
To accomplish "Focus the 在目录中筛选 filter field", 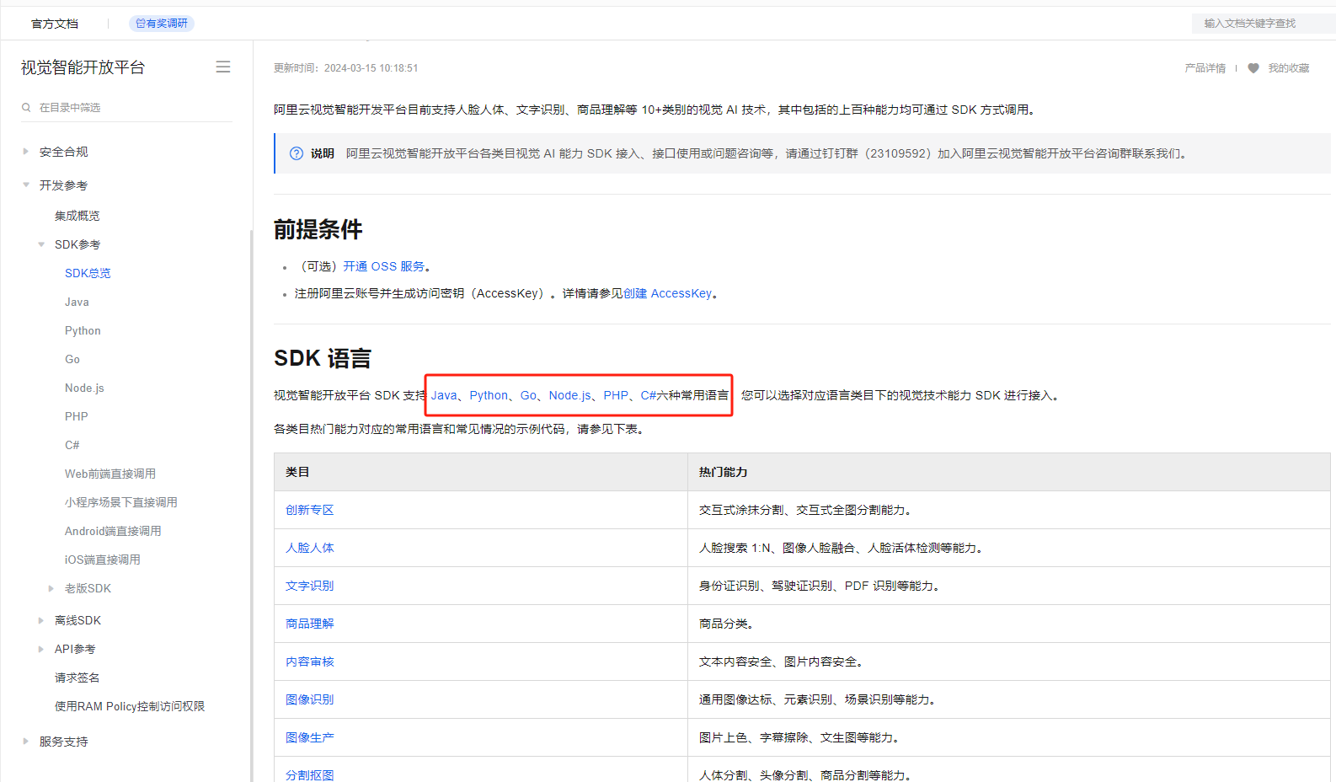I will (126, 107).
